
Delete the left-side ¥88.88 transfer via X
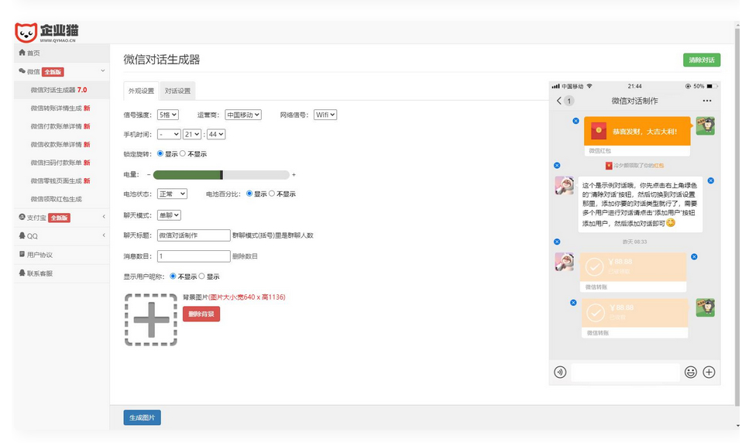click(x=694, y=256)
